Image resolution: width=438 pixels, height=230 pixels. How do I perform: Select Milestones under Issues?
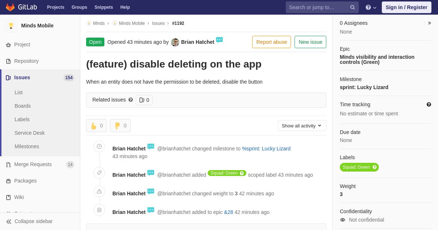[x=27, y=146]
